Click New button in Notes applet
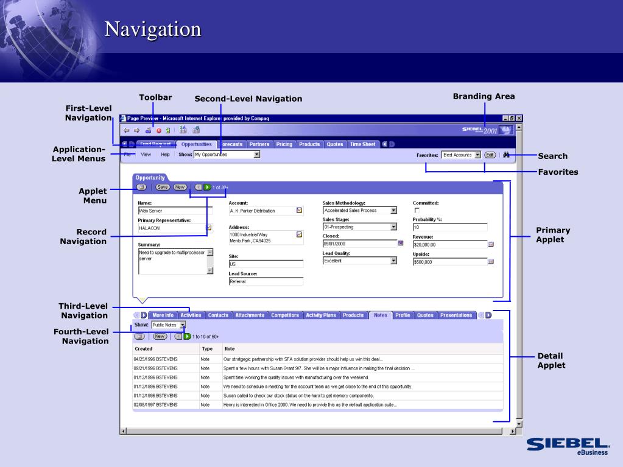This screenshot has width=623, height=467. 160,336
